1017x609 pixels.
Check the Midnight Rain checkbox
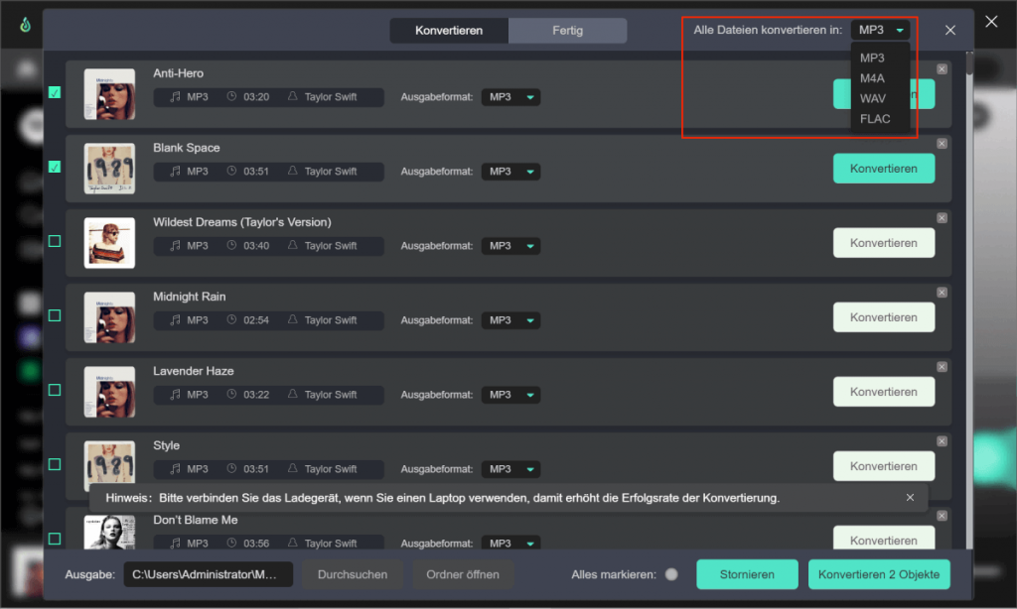tap(56, 316)
